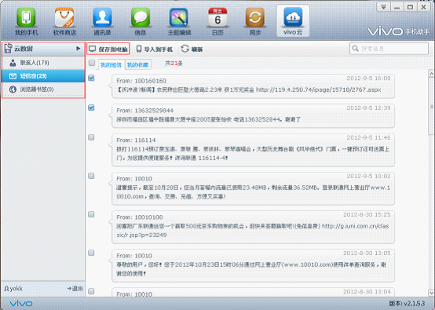
Task: Click the 退出 logout link
Action: tap(75, 289)
